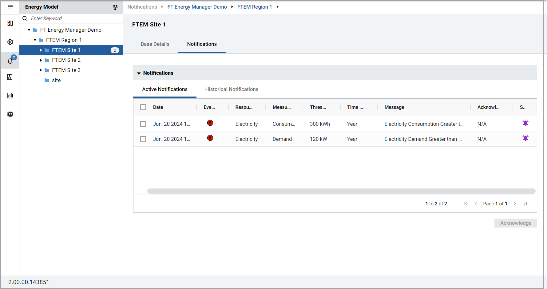Switch to the Base Details tab
Screen dimensions: 547x289
click(155, 44)
